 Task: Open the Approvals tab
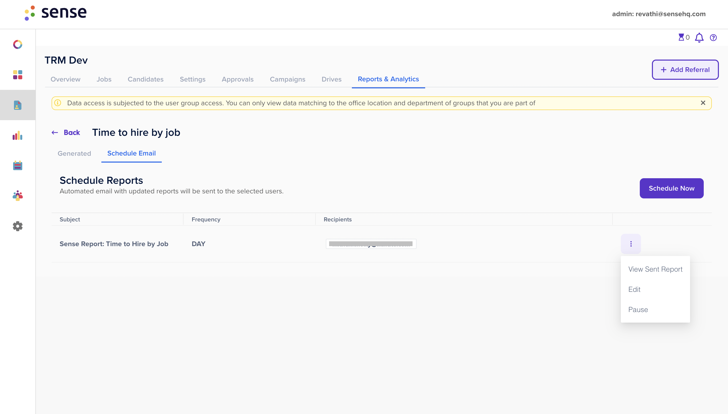point(238,79)
